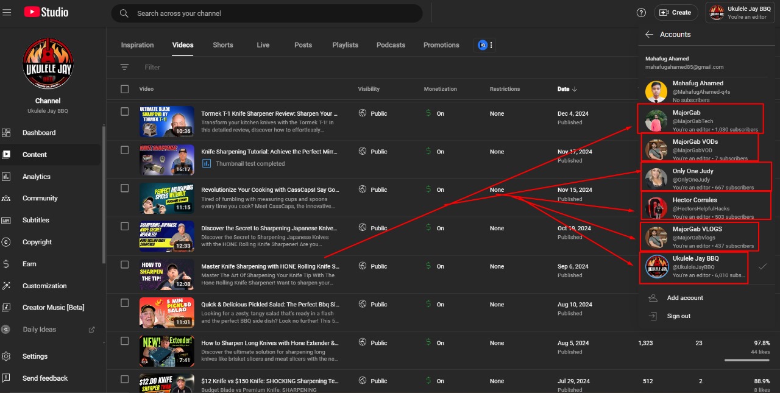Switch to the Shorts tab
780x393 pixels.
(223, 45)
